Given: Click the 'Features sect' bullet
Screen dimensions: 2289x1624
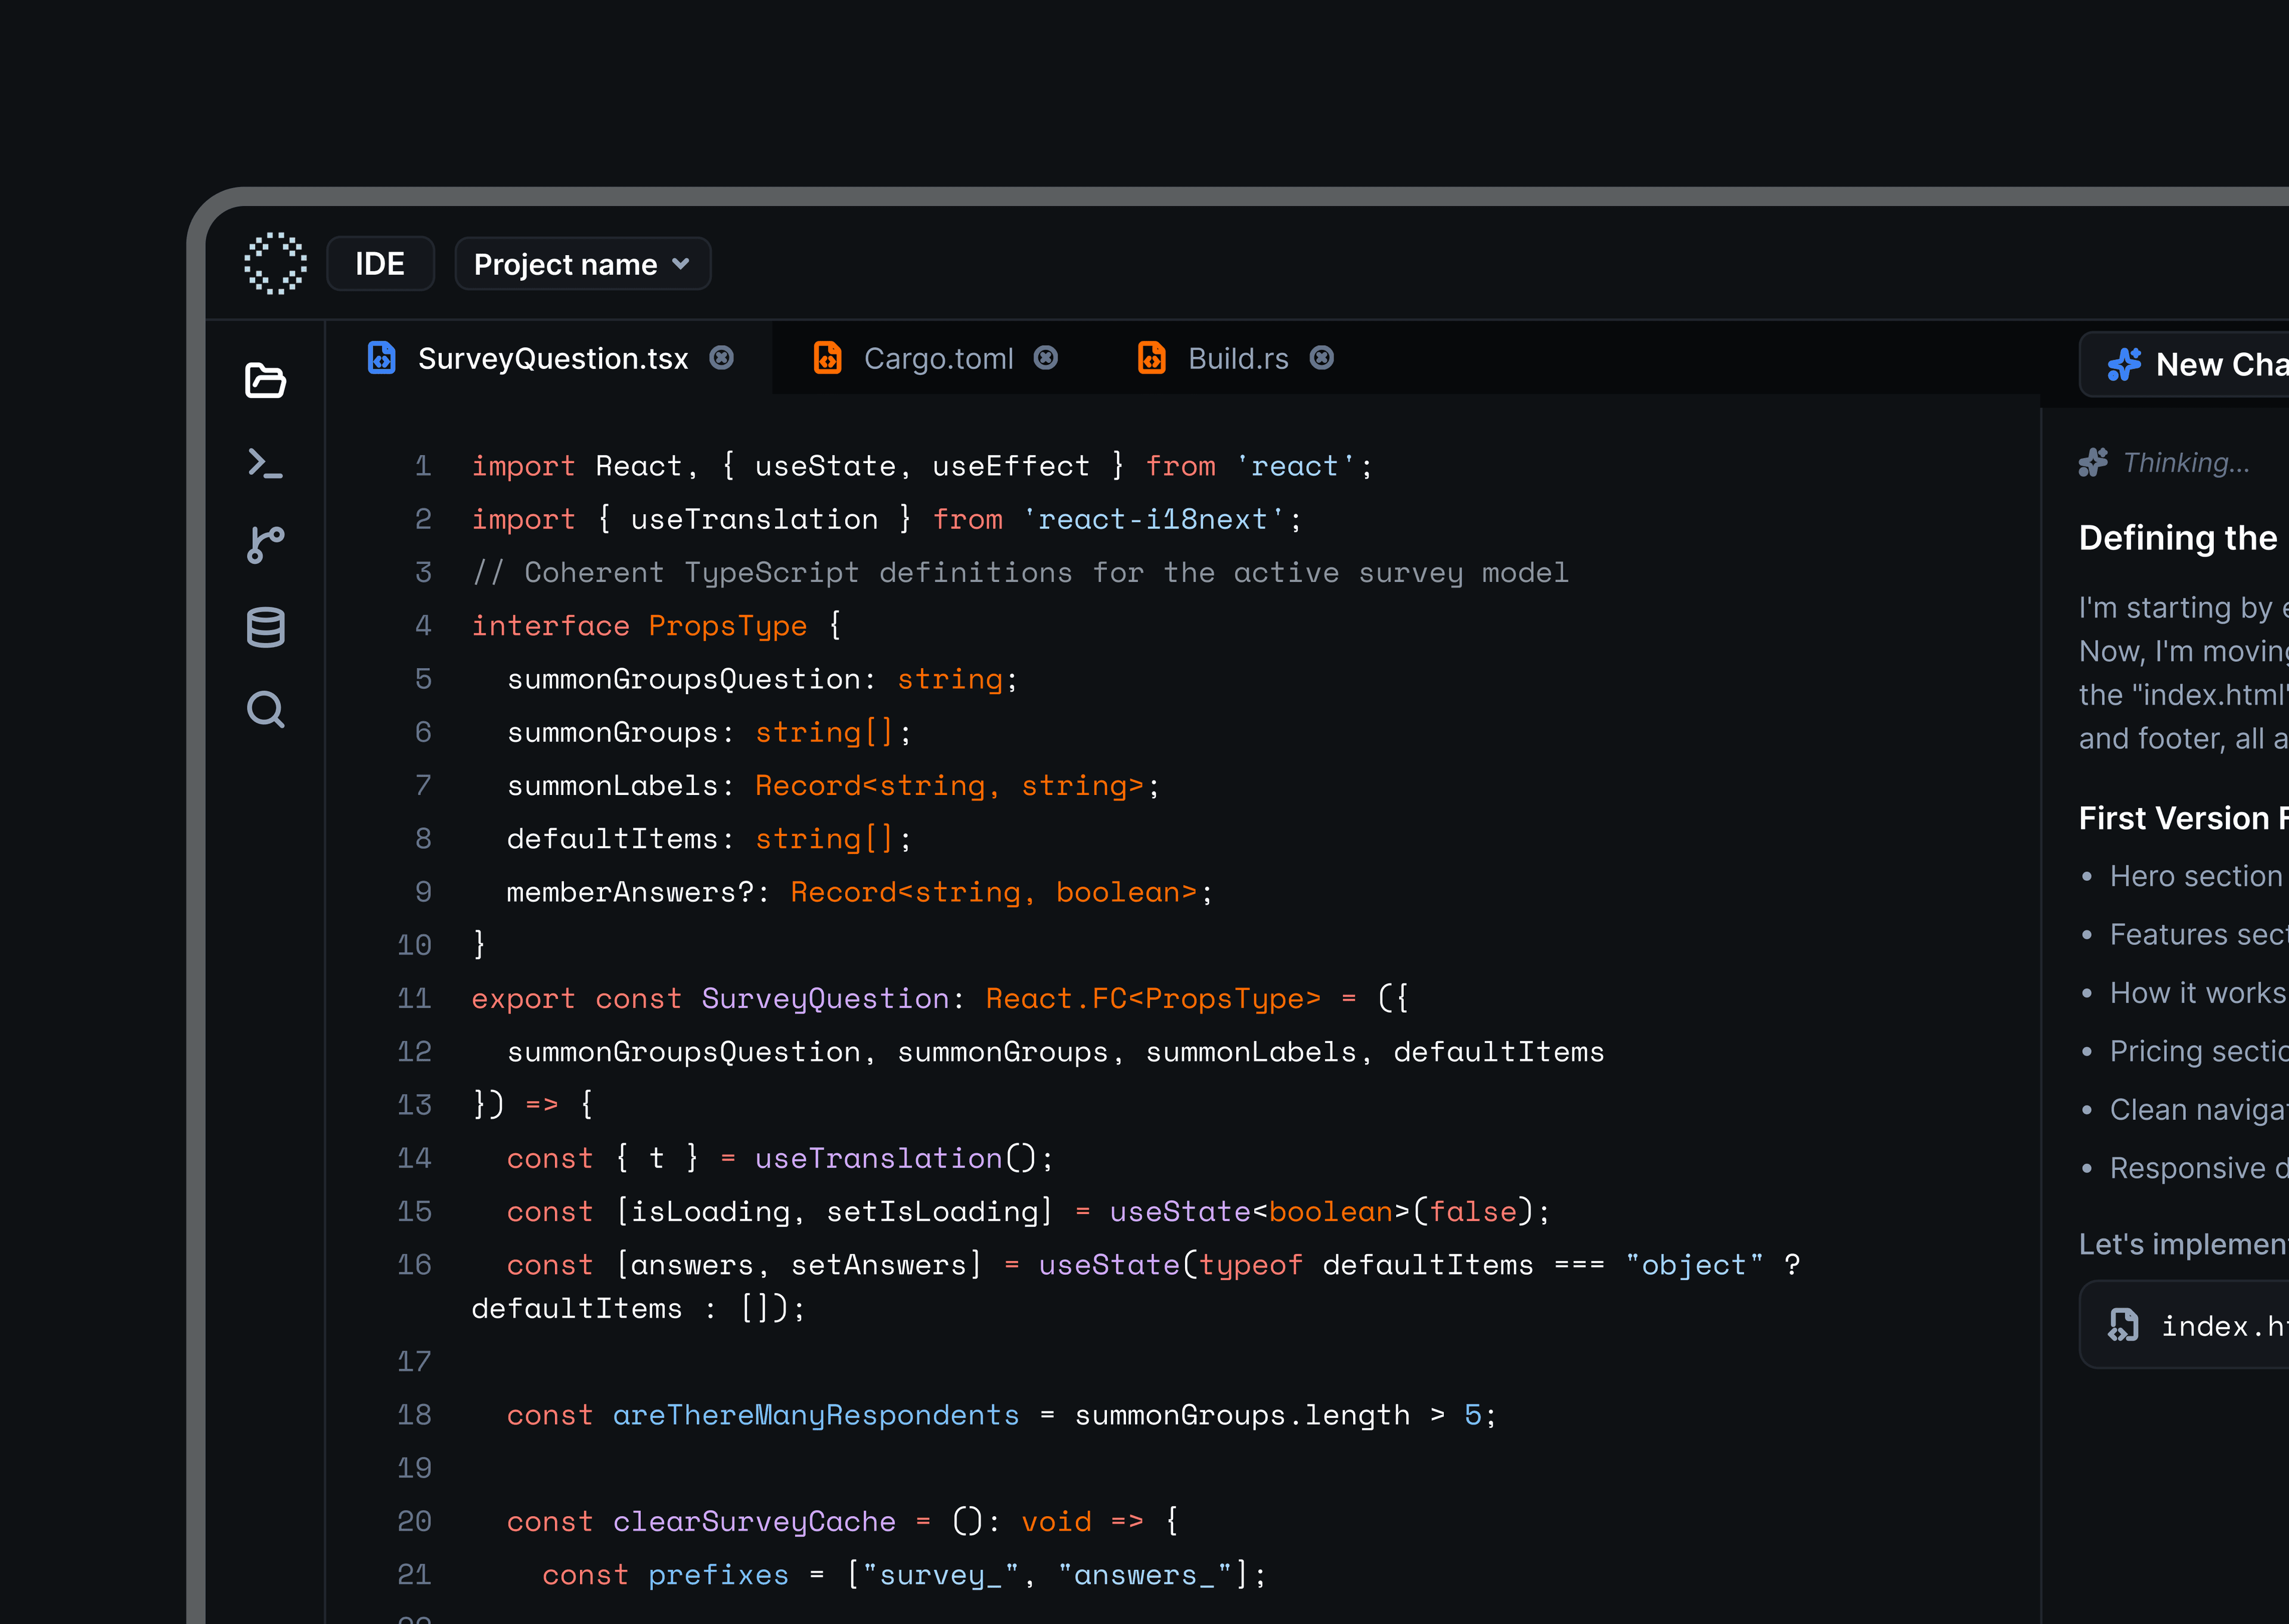Looking at the screenshot, I should pos(2199,934).
